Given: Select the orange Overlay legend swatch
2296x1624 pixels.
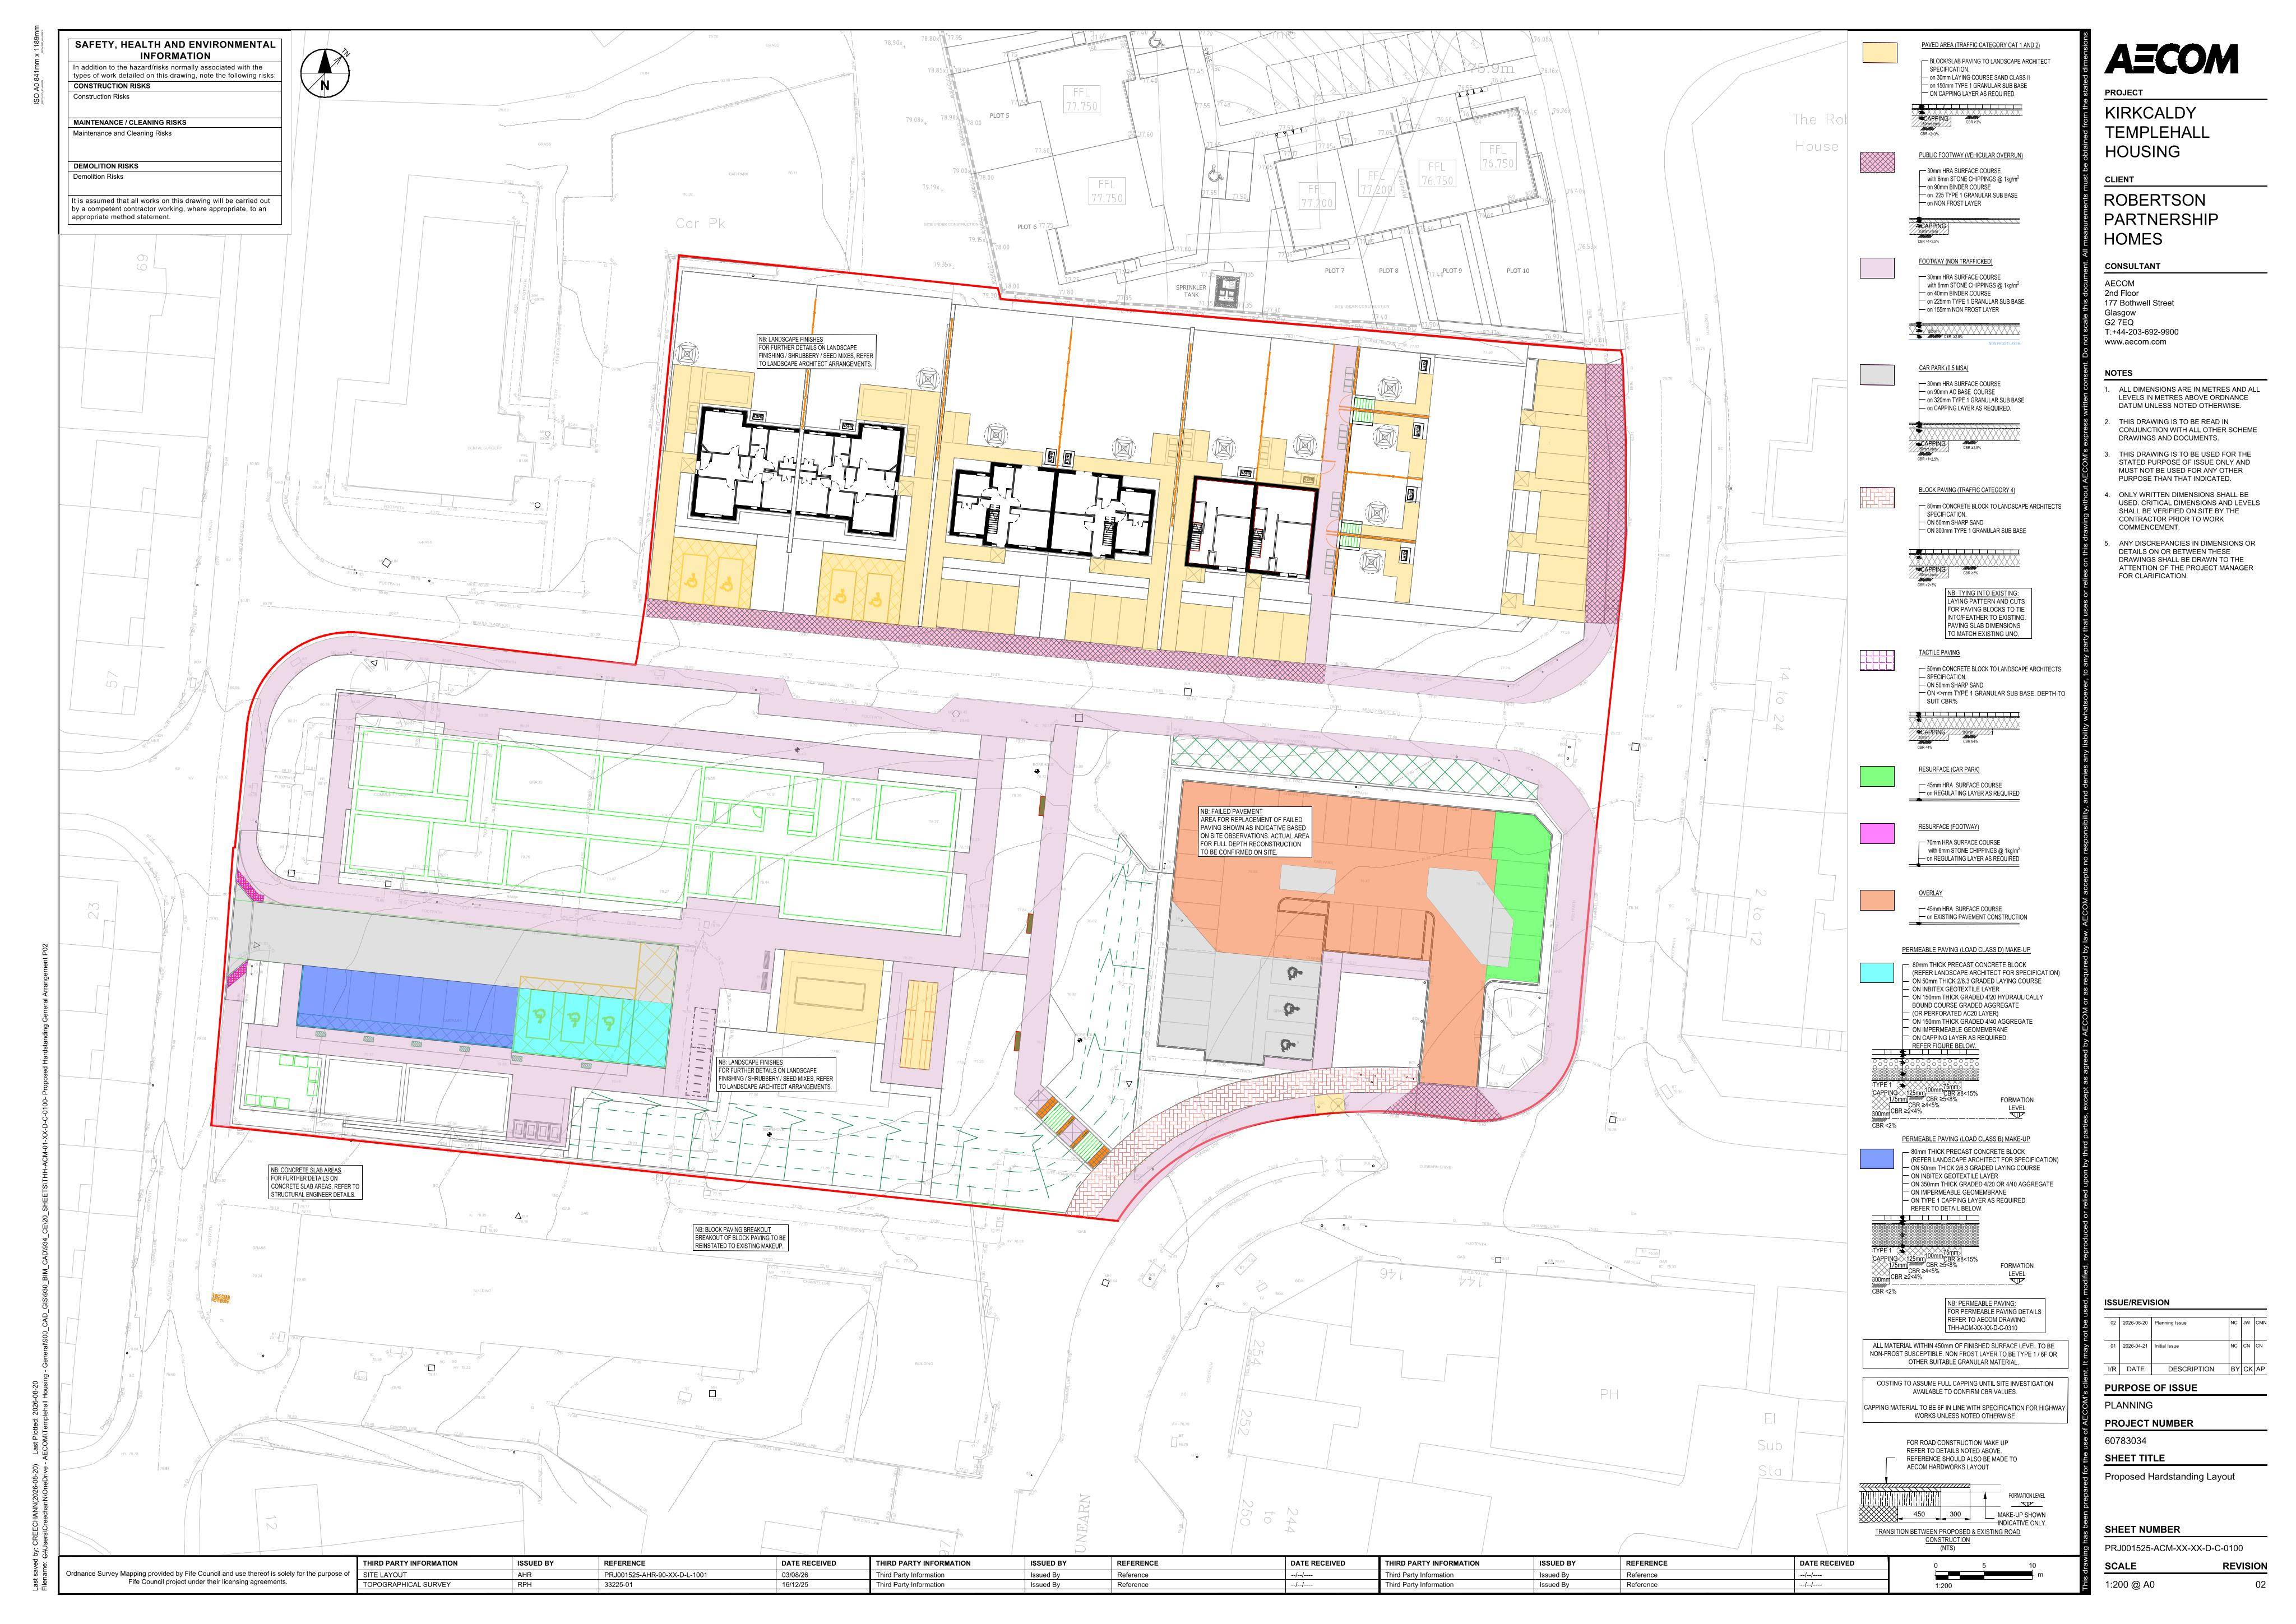Looking at the screenshot, I should pos(1877,900).
